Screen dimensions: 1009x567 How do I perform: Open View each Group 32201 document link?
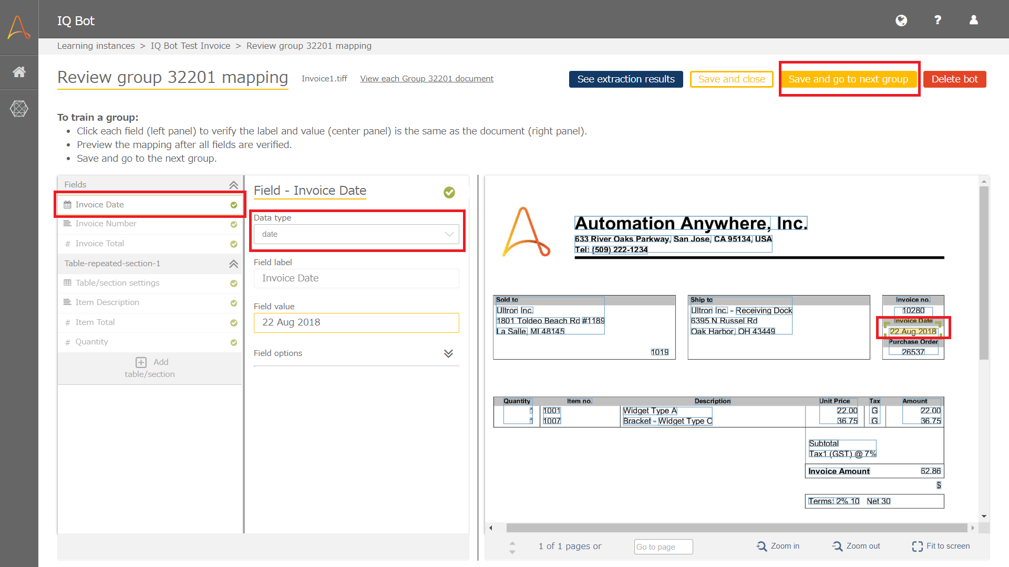point(427,79)
